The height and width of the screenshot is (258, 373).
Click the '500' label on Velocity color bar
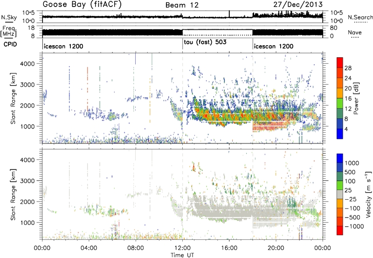point(350,172)
